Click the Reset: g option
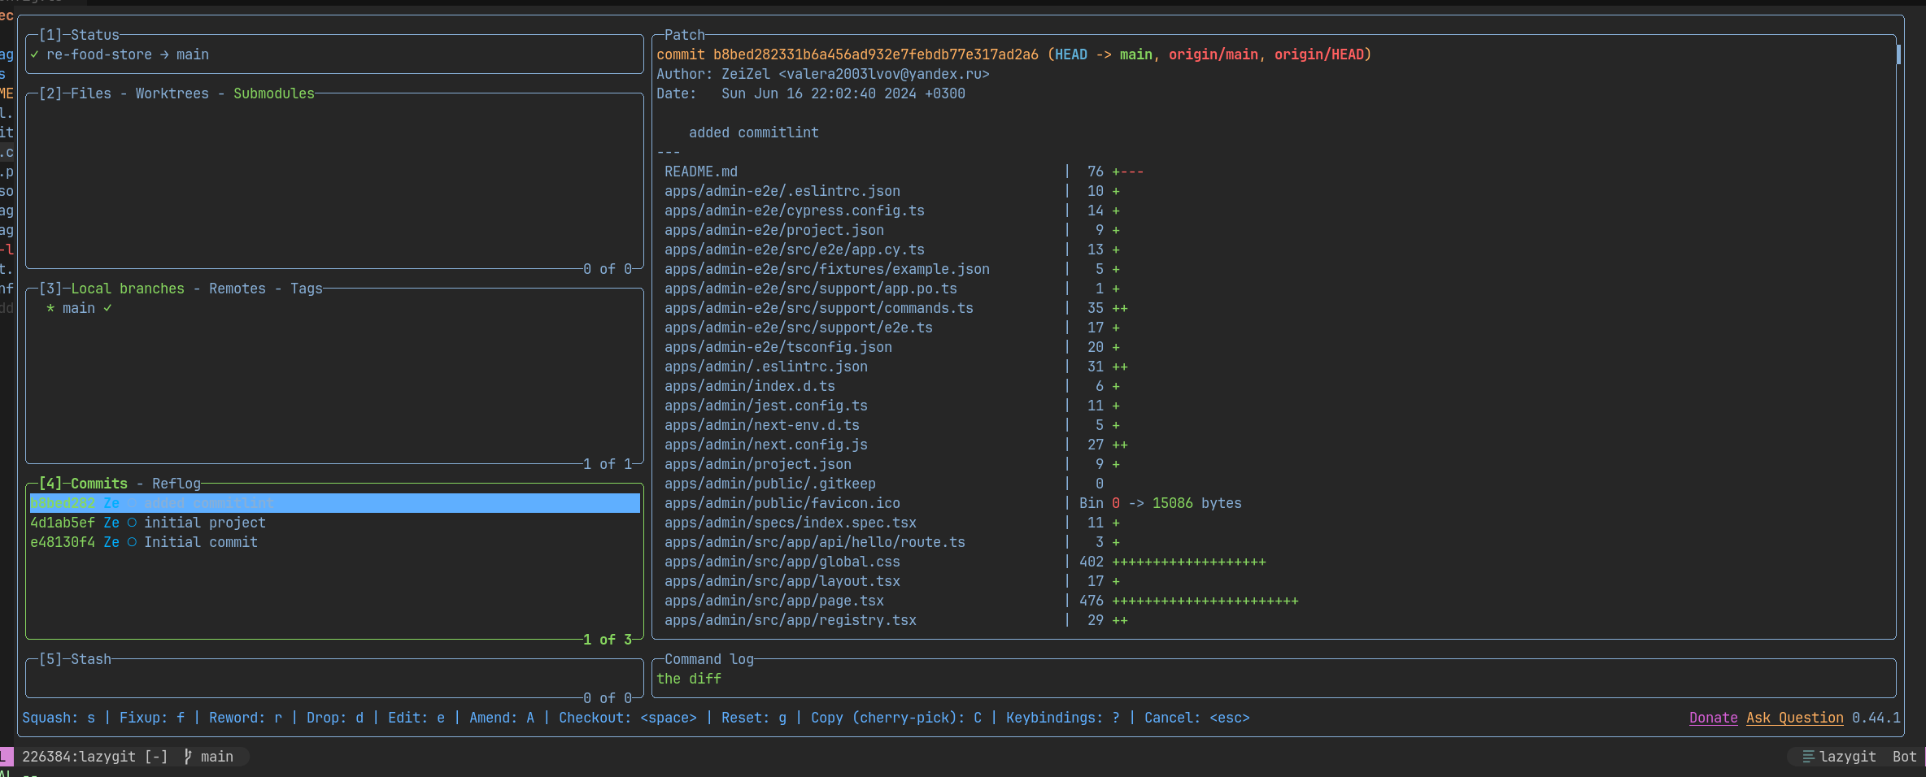Image resolution: width=1926 pixels, height=777 pixels. [754, 718]
